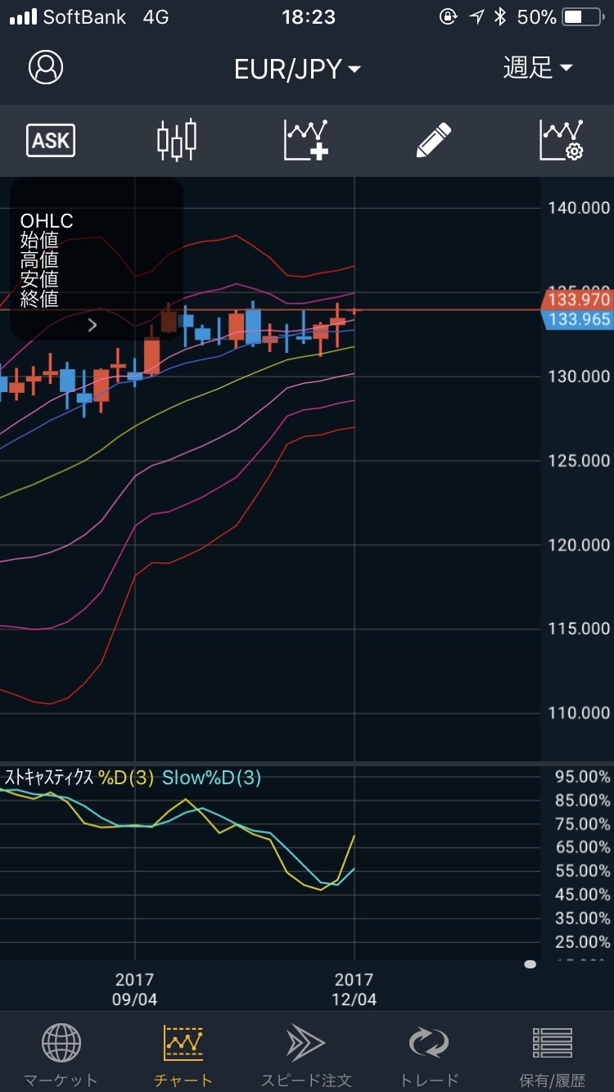Switch to the 保有/履歴 tab

553,1056
